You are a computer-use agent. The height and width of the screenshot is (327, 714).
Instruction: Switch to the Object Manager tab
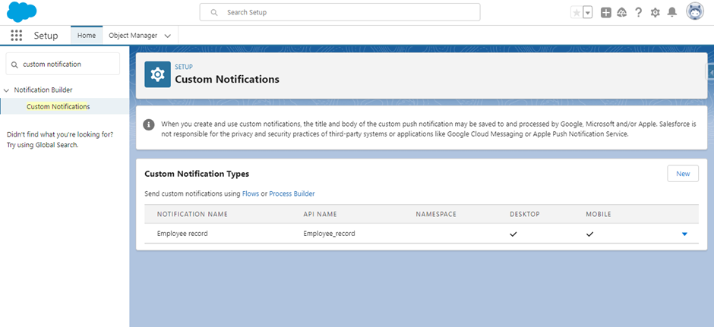133,36
